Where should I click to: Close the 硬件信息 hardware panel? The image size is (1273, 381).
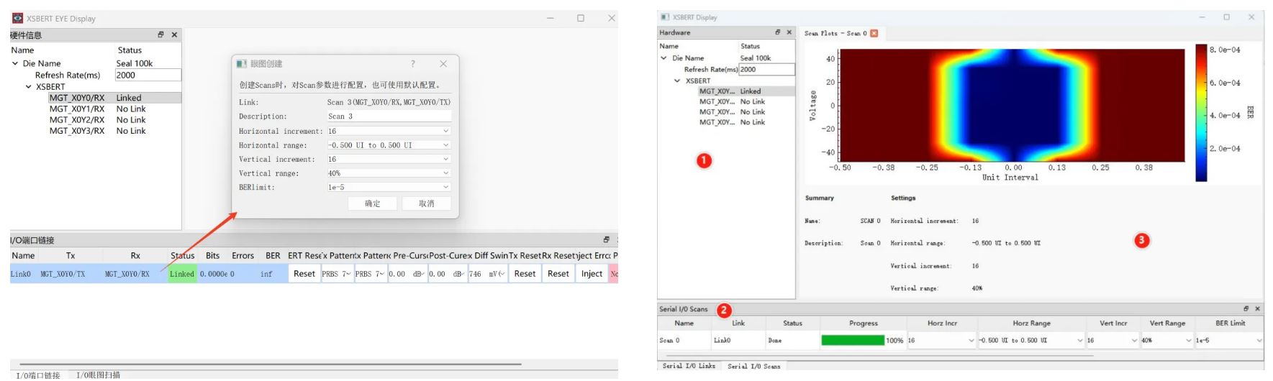click(174, 35)
